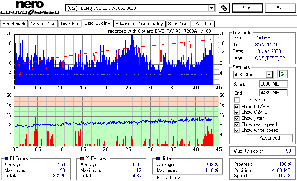This screenshot has width=297, height=181.
Task: Click the Start button
Action: point(247,8)
